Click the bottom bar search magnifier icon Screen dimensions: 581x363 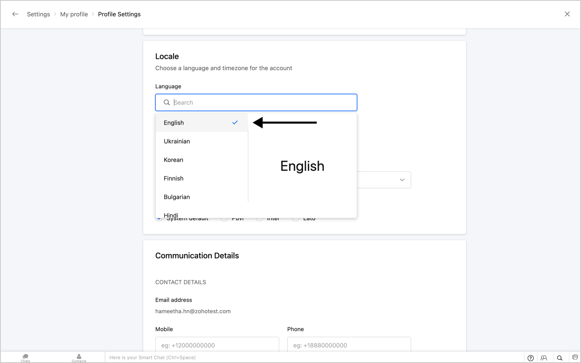[560, 358]
